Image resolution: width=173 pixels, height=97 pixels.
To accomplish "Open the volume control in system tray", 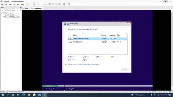I will coord(162,95).
